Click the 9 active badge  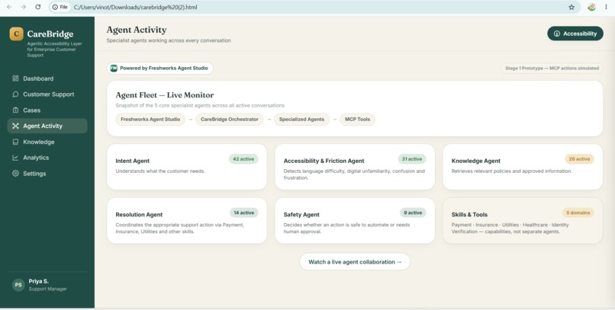point(413,213)
